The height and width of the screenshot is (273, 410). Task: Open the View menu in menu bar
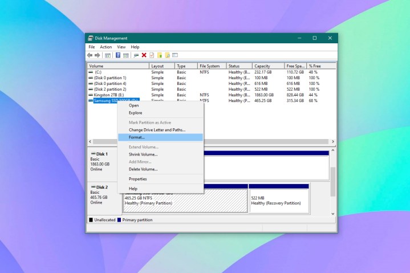click(121, 47)
